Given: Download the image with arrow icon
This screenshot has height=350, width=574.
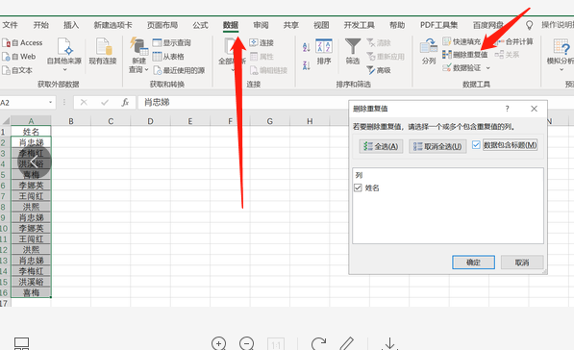Looking at the screenshot, I should [389, 344].
